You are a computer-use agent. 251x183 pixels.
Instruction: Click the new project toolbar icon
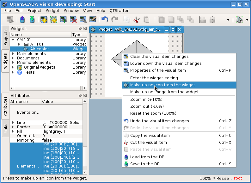click(44, 20)
